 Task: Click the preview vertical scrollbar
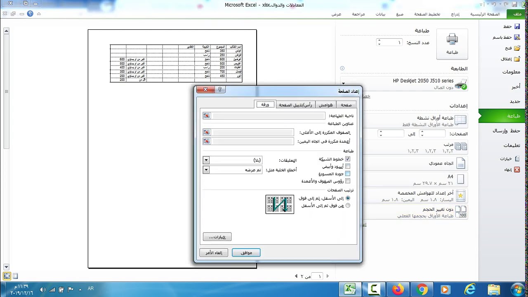(x=6, y=148)
